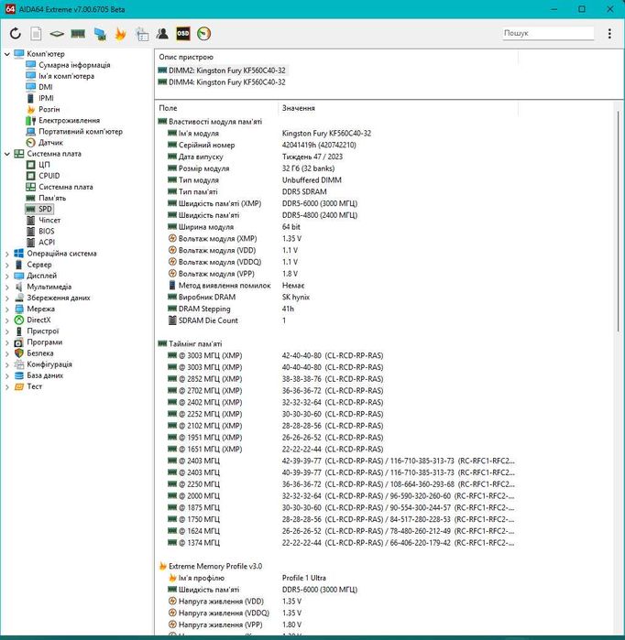Viewport: 625px width, 640px height.
Task: Click the user profile toolbar icon
Action: coord(162,34)
